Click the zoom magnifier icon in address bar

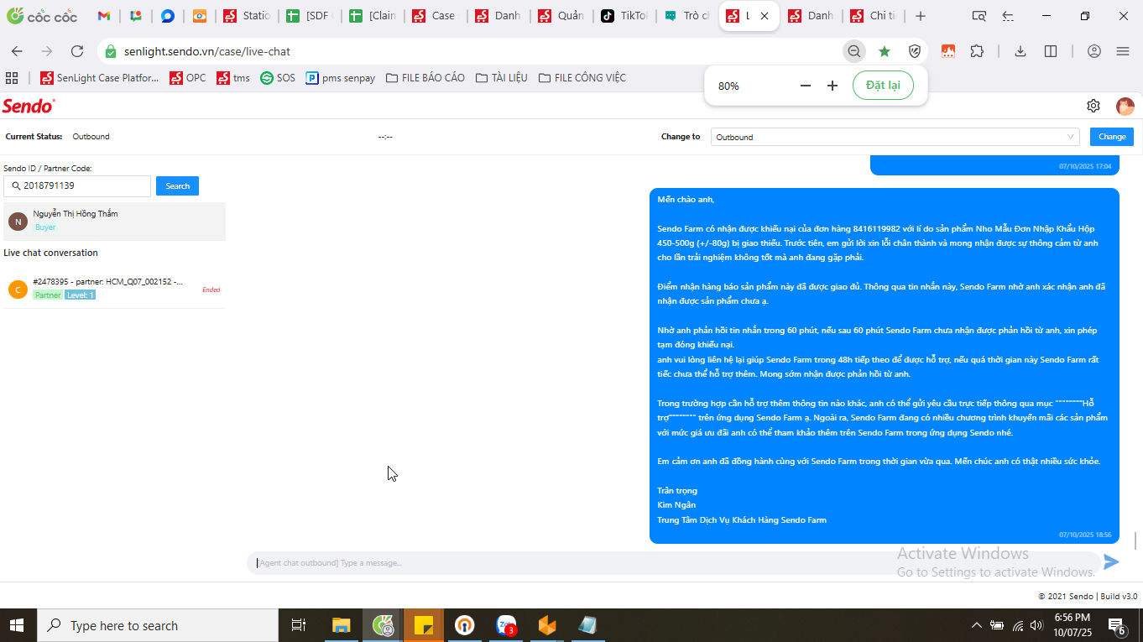pos(854,51)
